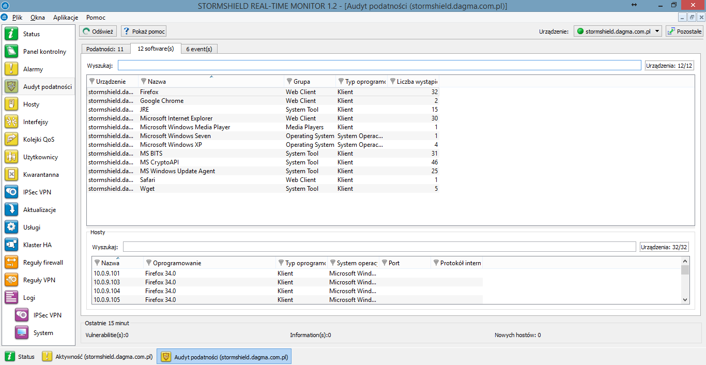Open the Hosty sidebar icon

point(11,104)
